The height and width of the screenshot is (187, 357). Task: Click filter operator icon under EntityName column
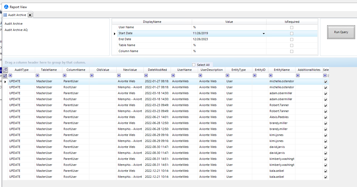pos(270,75)
